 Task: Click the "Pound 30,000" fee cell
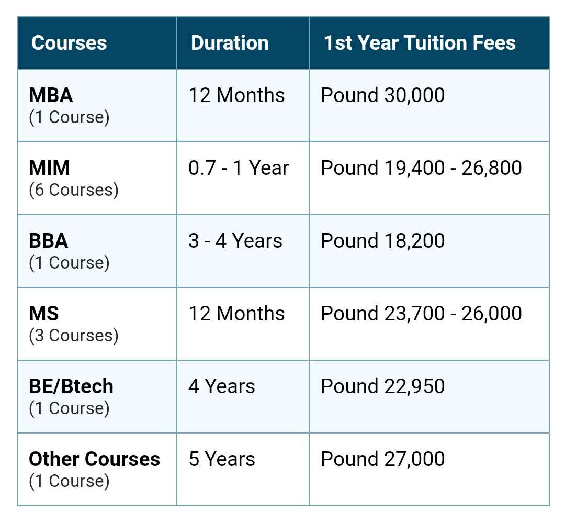click(x=382, y=95)
